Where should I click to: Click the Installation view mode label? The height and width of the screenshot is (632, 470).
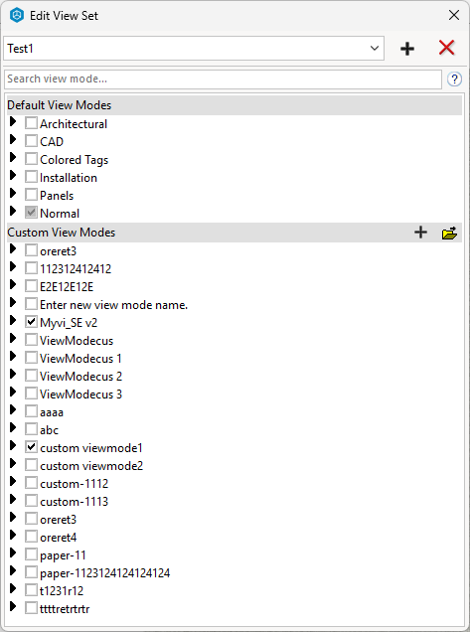pyautogui.click(x=69, y=178)
